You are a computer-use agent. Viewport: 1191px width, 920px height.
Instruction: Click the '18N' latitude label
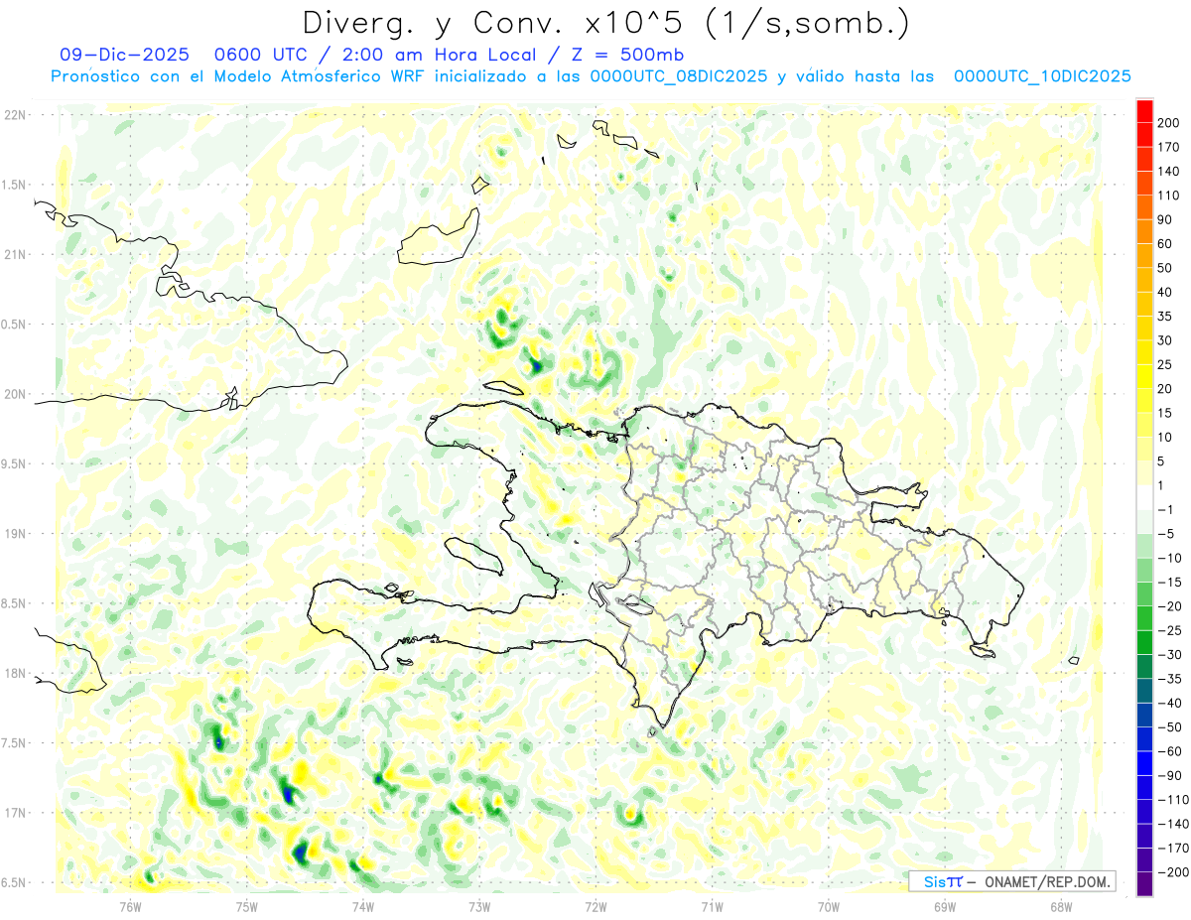pos(15,673)
